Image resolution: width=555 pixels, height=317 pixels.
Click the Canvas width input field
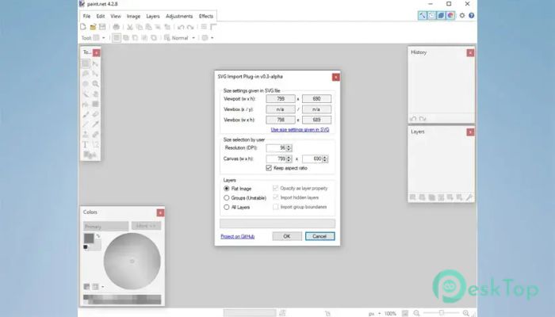pyautogui.click(x=277, y=158)
